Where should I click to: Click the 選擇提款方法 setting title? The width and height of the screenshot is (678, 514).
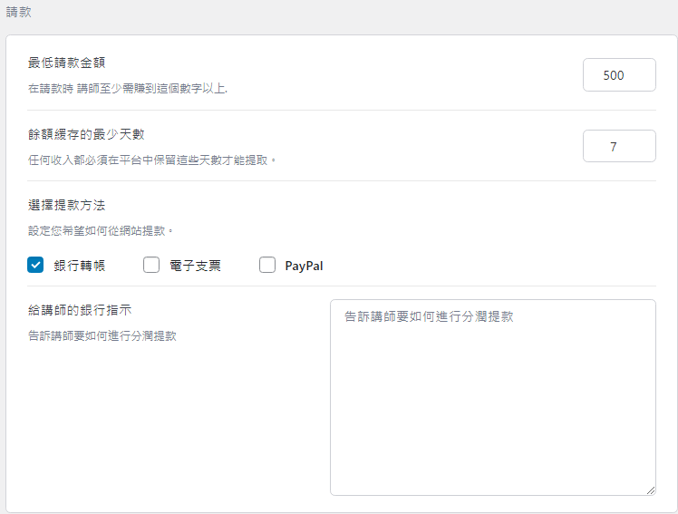(66, 205)
